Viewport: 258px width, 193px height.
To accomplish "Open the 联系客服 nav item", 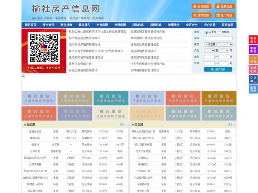I will pos(228,25).
